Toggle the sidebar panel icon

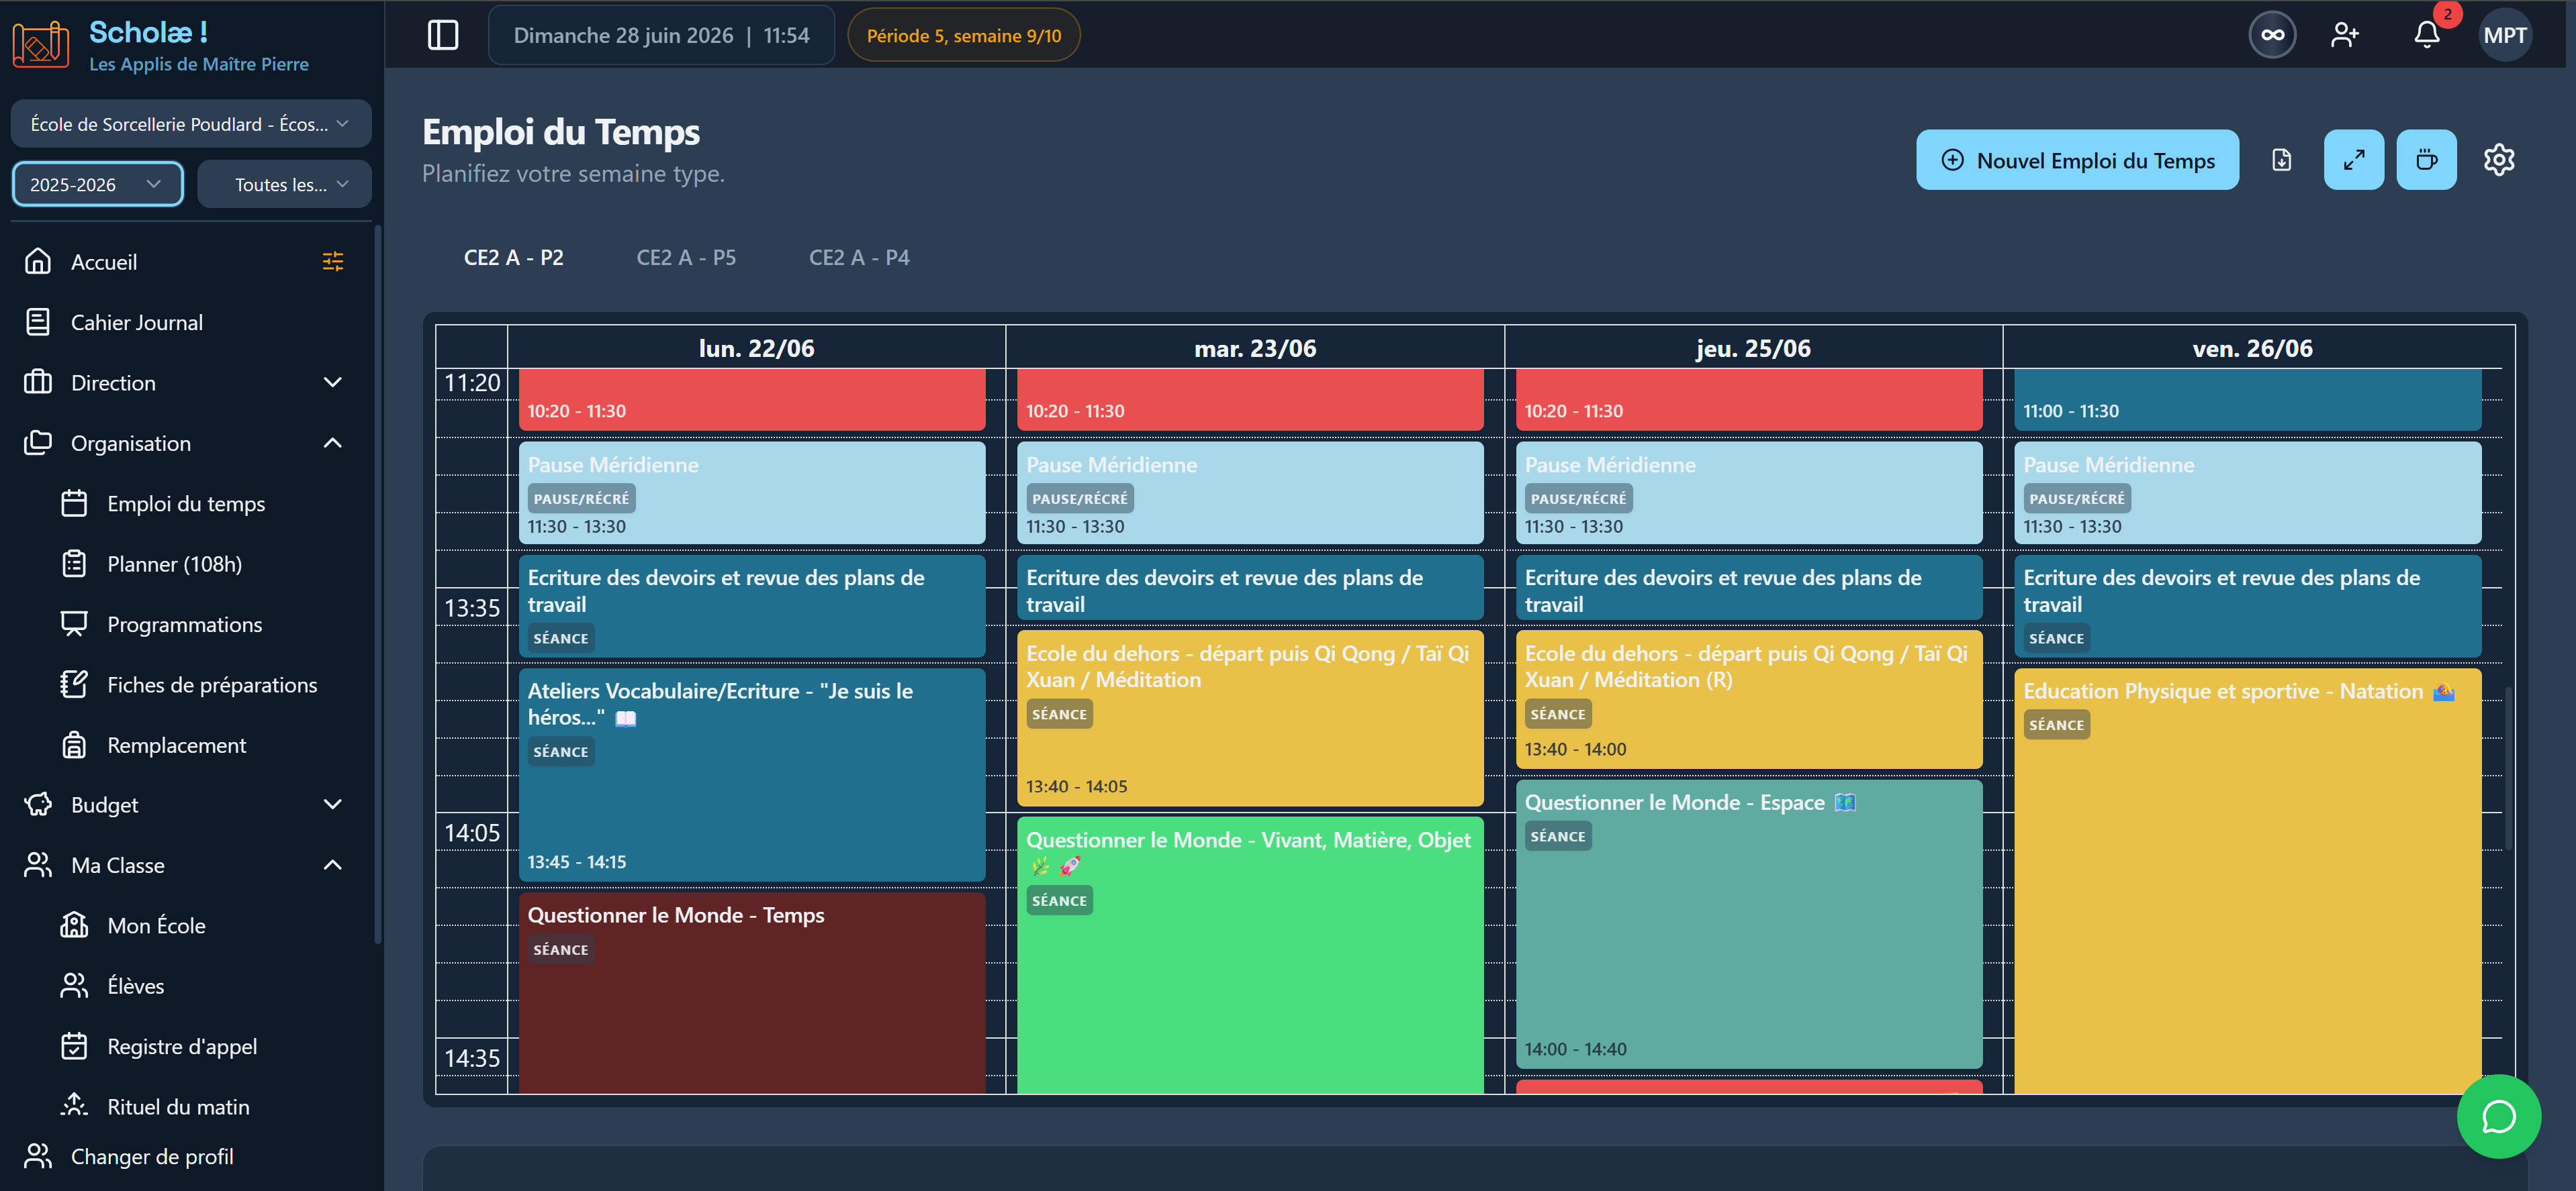click(442, 35)
